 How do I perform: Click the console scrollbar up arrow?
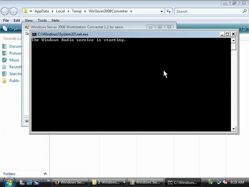233,41
